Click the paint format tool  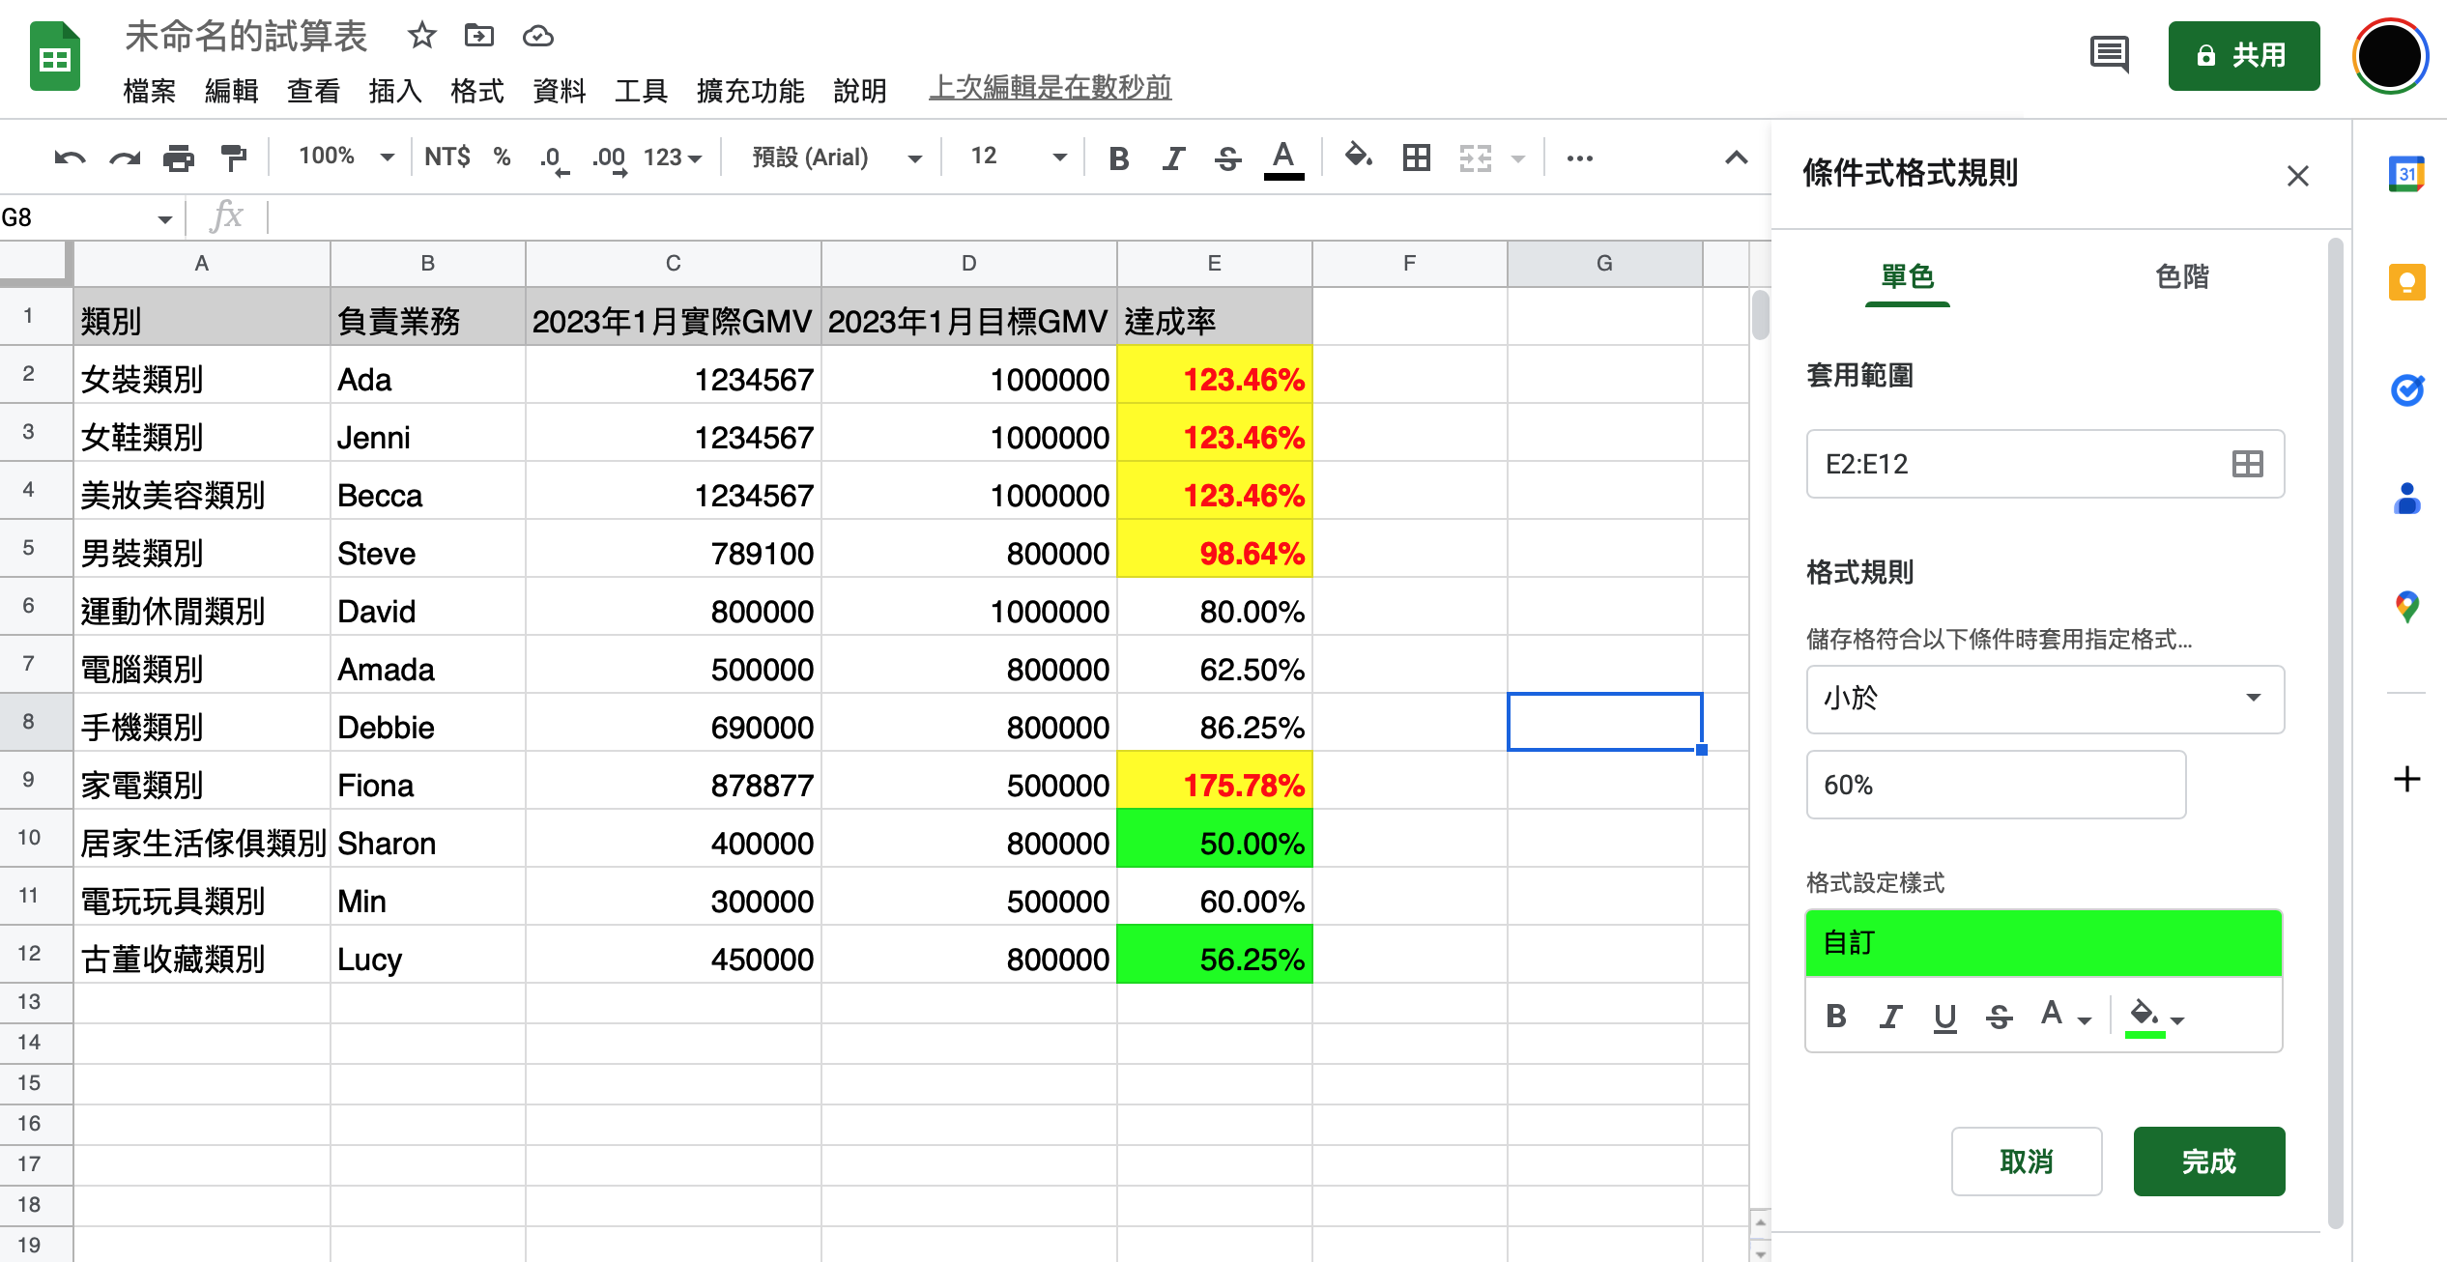(x=232, y=157)
